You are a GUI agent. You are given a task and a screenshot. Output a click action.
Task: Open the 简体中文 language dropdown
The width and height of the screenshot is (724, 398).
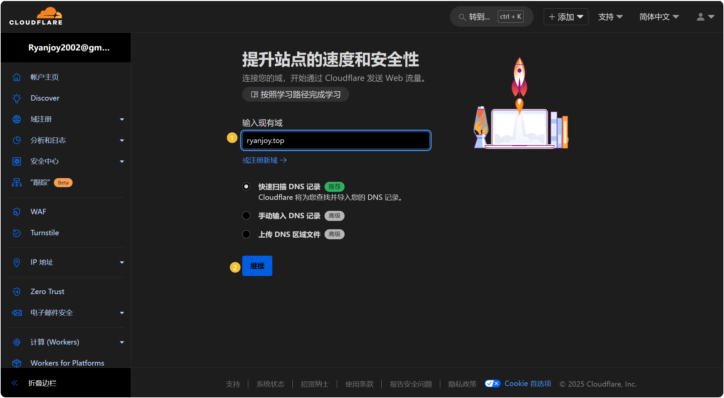[x=658, y=16]
